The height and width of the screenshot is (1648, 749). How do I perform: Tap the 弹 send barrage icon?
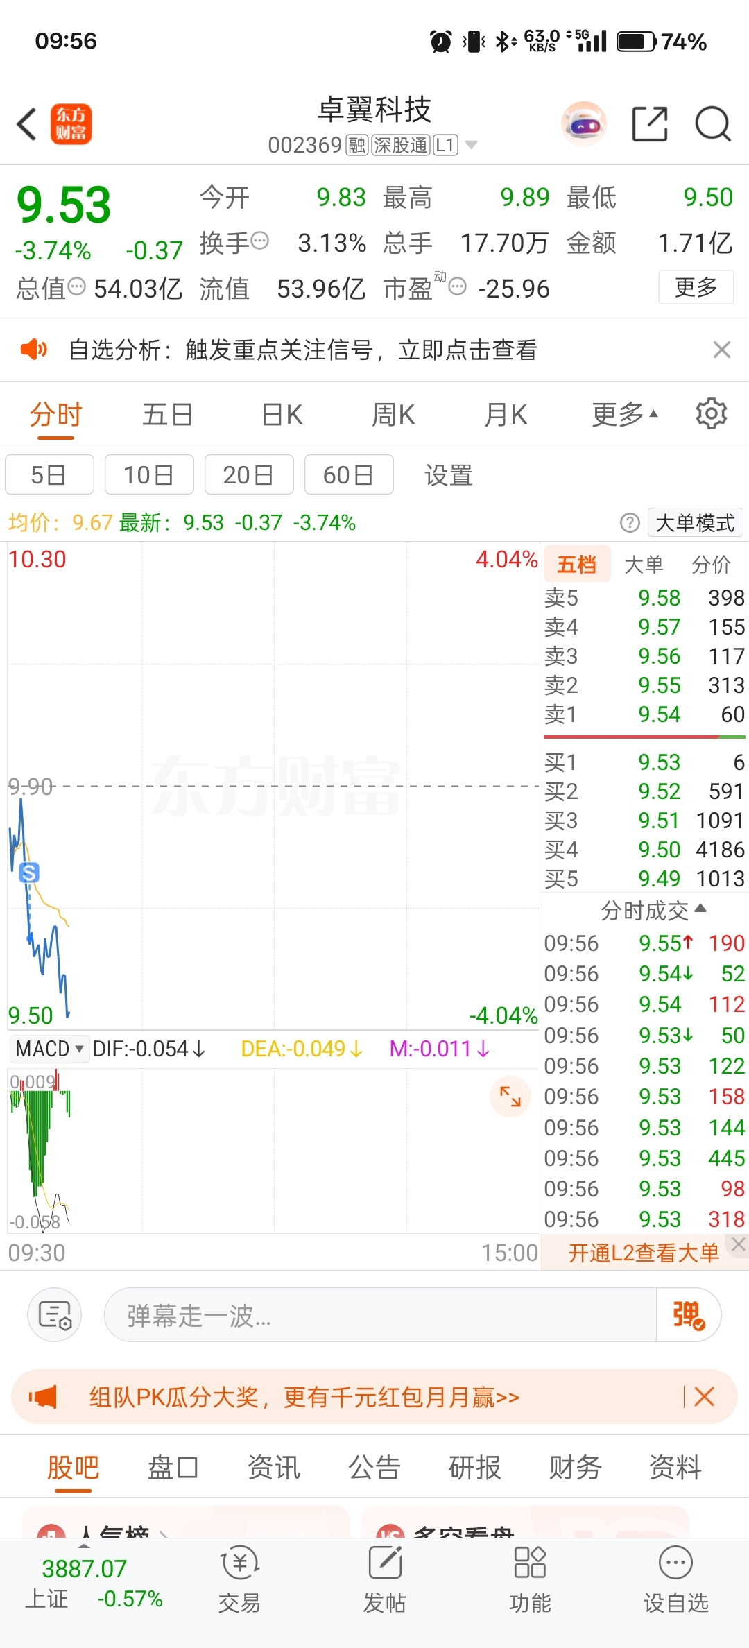(x=689, y=1314)
